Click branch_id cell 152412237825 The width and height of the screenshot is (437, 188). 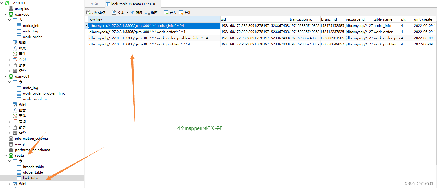pos(332,32)
